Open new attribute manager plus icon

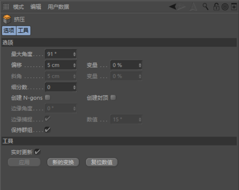click(x=234, y=7)
